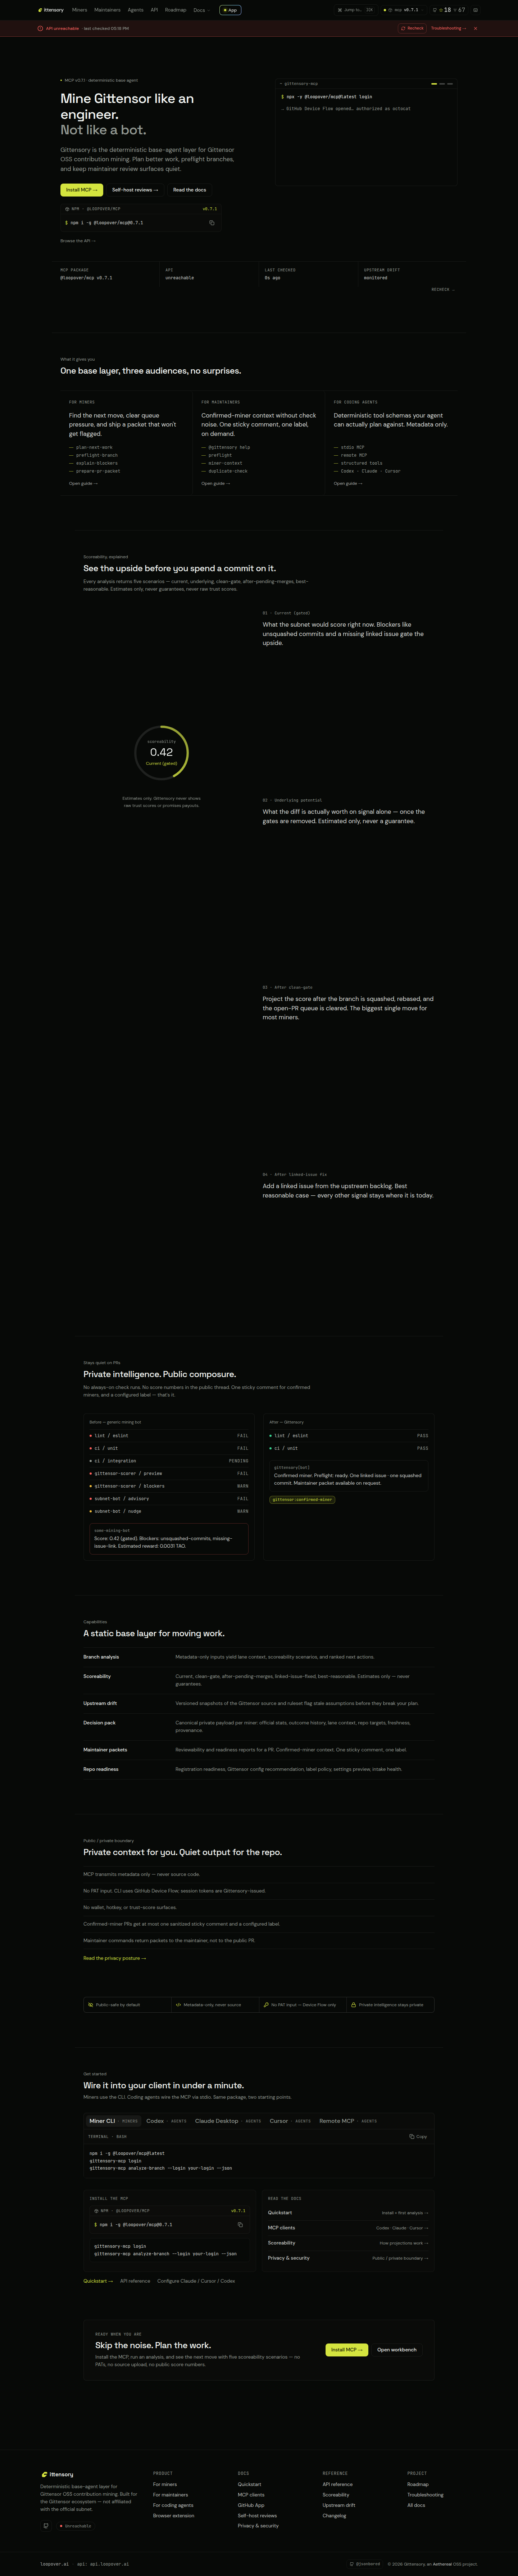Open guide link in the For Maintainers card
518x2576 pixels.
(215, 484)
